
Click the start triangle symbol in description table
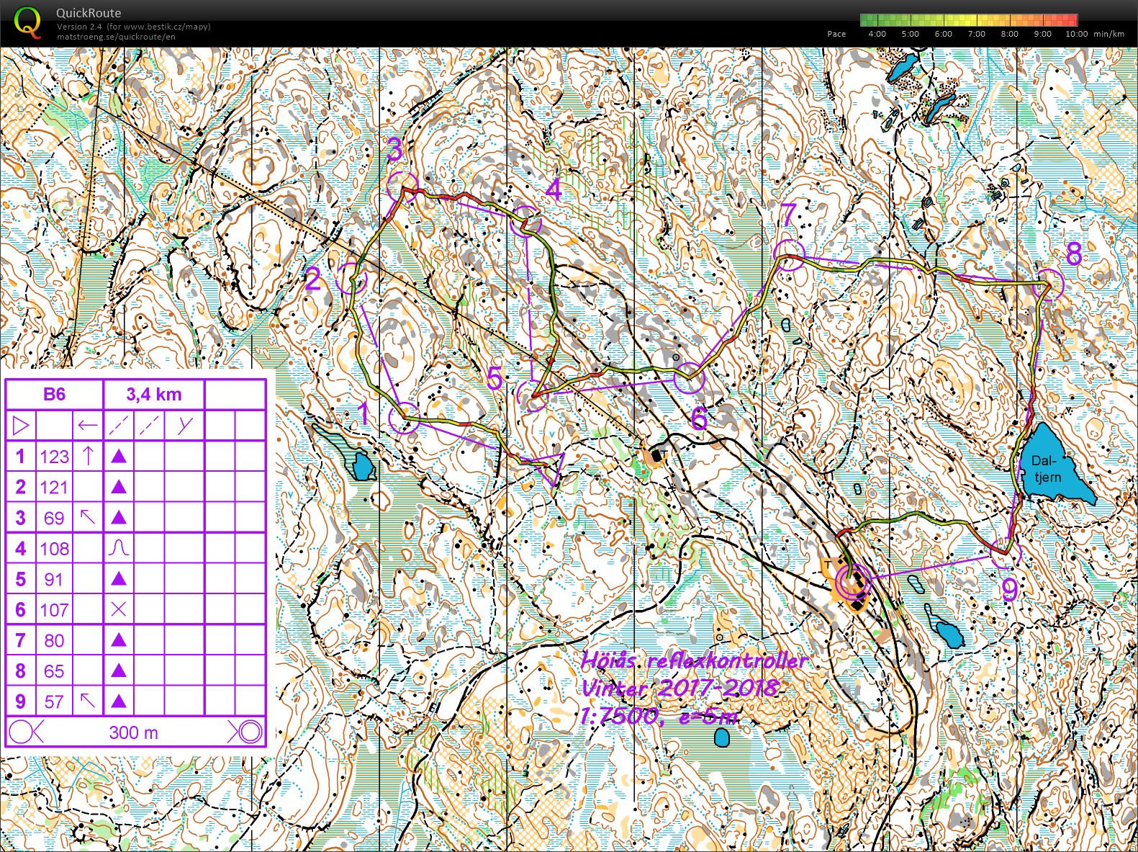click(21, 425)
